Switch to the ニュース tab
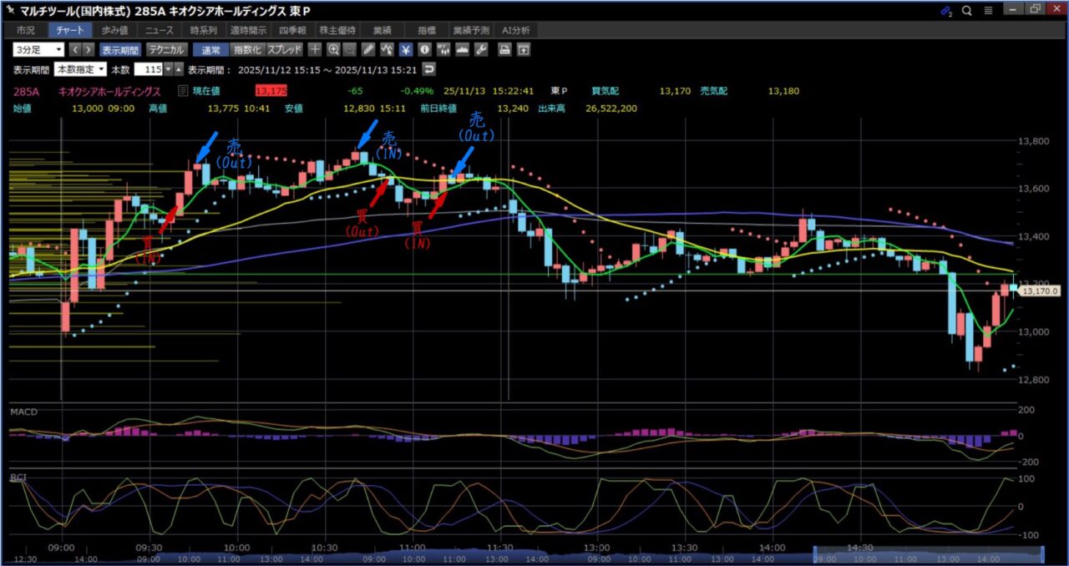This screenshot has height=566, width=1069. pos(159,30)
